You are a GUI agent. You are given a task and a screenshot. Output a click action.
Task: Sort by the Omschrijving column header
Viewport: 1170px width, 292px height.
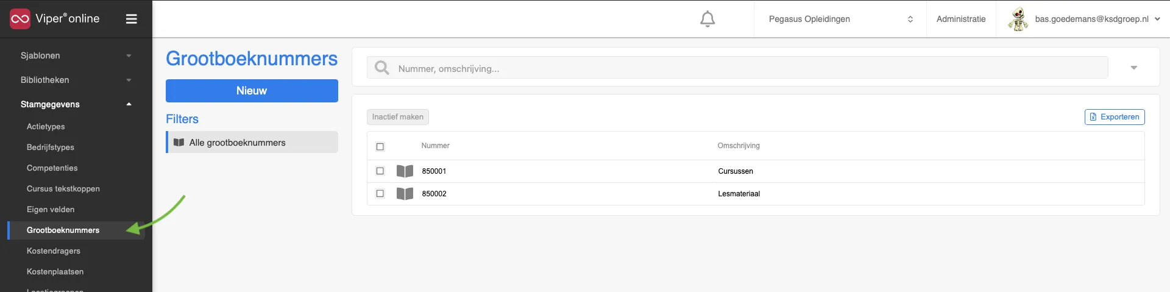739,146
